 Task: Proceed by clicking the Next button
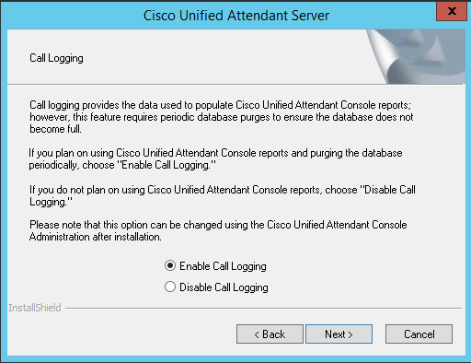(339, 334)
